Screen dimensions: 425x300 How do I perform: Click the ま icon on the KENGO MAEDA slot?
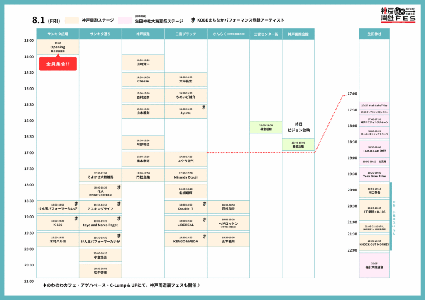point(203,236)
